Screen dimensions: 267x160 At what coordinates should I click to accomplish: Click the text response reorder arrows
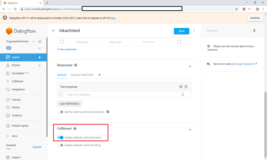(183, 94)
